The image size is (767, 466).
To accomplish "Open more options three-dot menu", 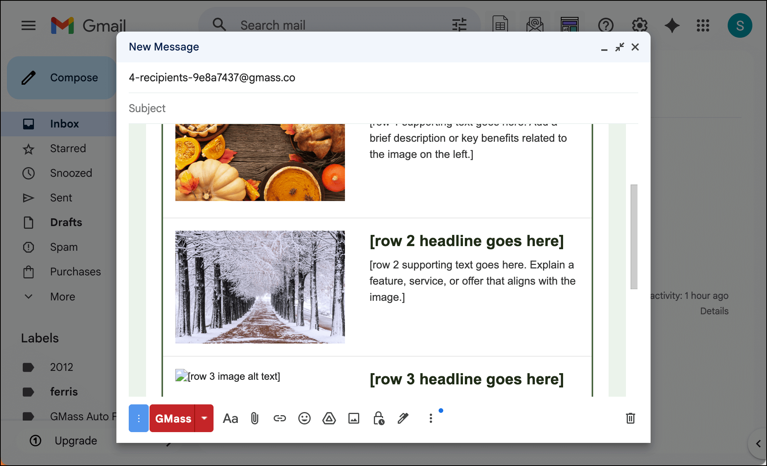I will pyautogui.click(x=431, y=418).
